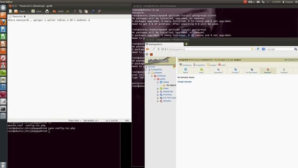Screen dimensions: 298x168
Task: Open the Tab Width dropdown in status bar
Action: click(91, 120)
